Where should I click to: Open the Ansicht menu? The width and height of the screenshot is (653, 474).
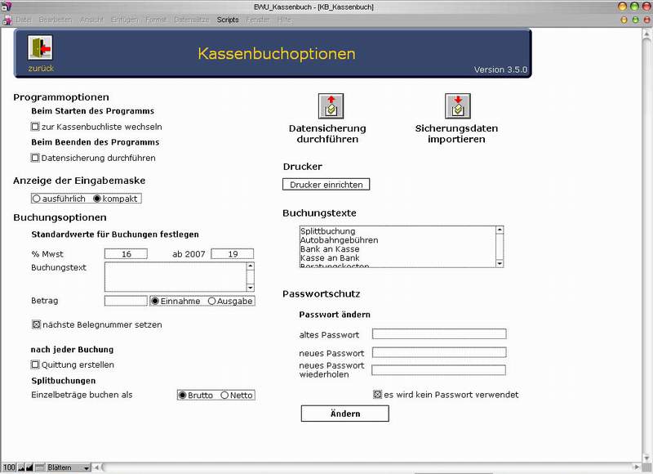tap(91, 20)
